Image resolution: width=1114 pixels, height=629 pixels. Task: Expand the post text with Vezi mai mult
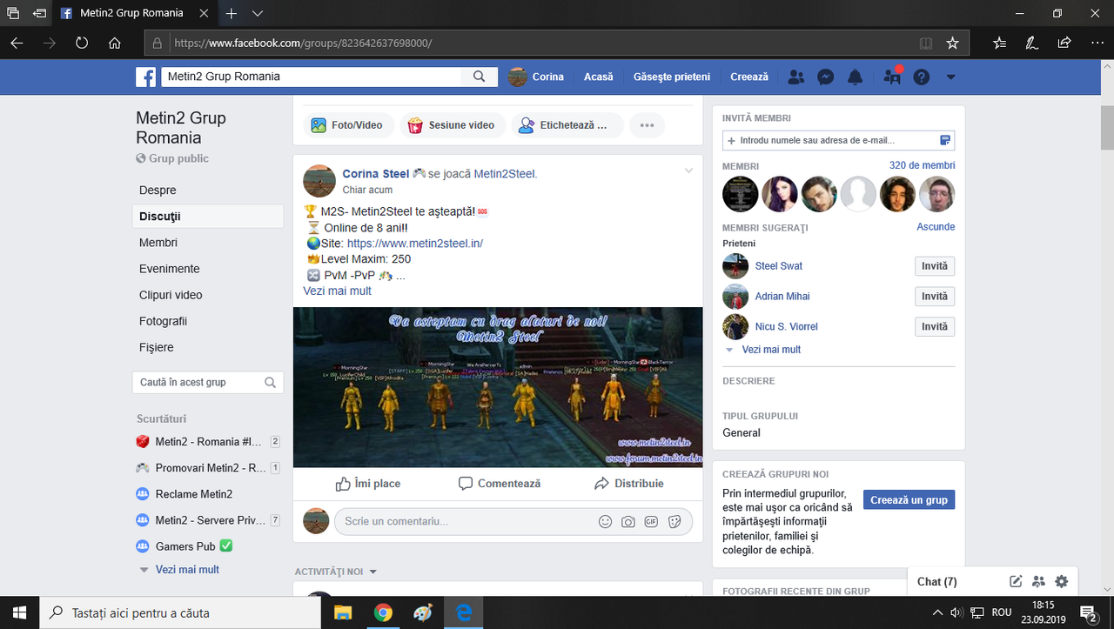(x=337, y=291)
